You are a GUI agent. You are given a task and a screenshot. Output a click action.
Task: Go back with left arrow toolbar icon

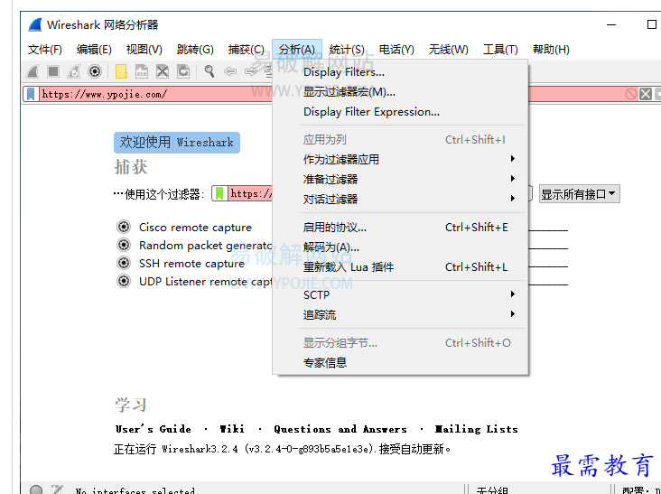point(229,71)
